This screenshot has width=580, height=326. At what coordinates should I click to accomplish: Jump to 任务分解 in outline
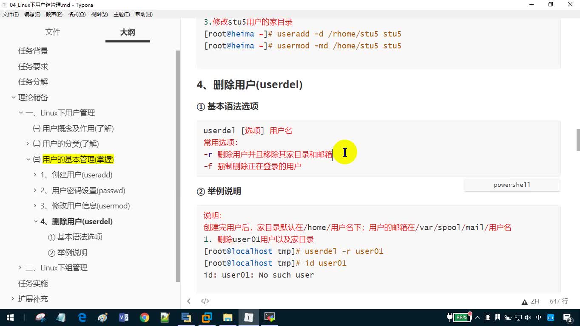(x=33, y=82)
